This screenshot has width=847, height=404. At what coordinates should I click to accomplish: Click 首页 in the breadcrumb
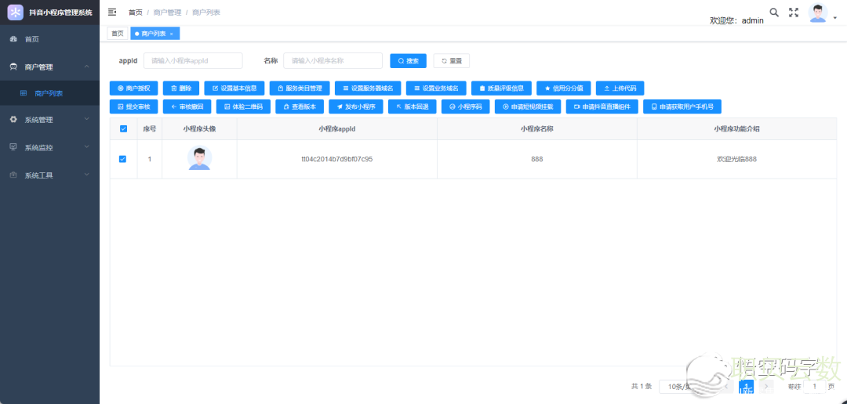point(136,13)
